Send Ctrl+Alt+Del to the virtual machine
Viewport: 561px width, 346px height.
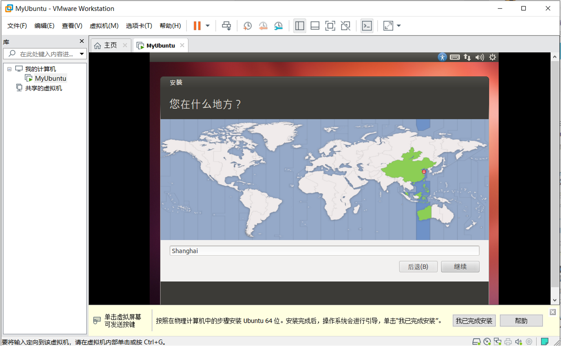(x=226, y=26)
